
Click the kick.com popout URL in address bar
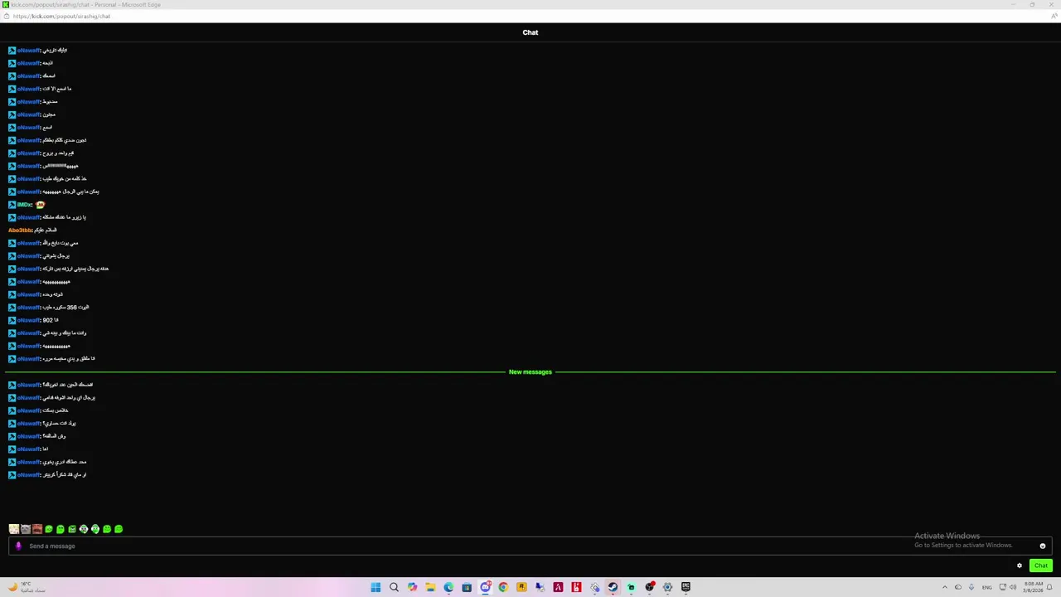pos(61,16)
